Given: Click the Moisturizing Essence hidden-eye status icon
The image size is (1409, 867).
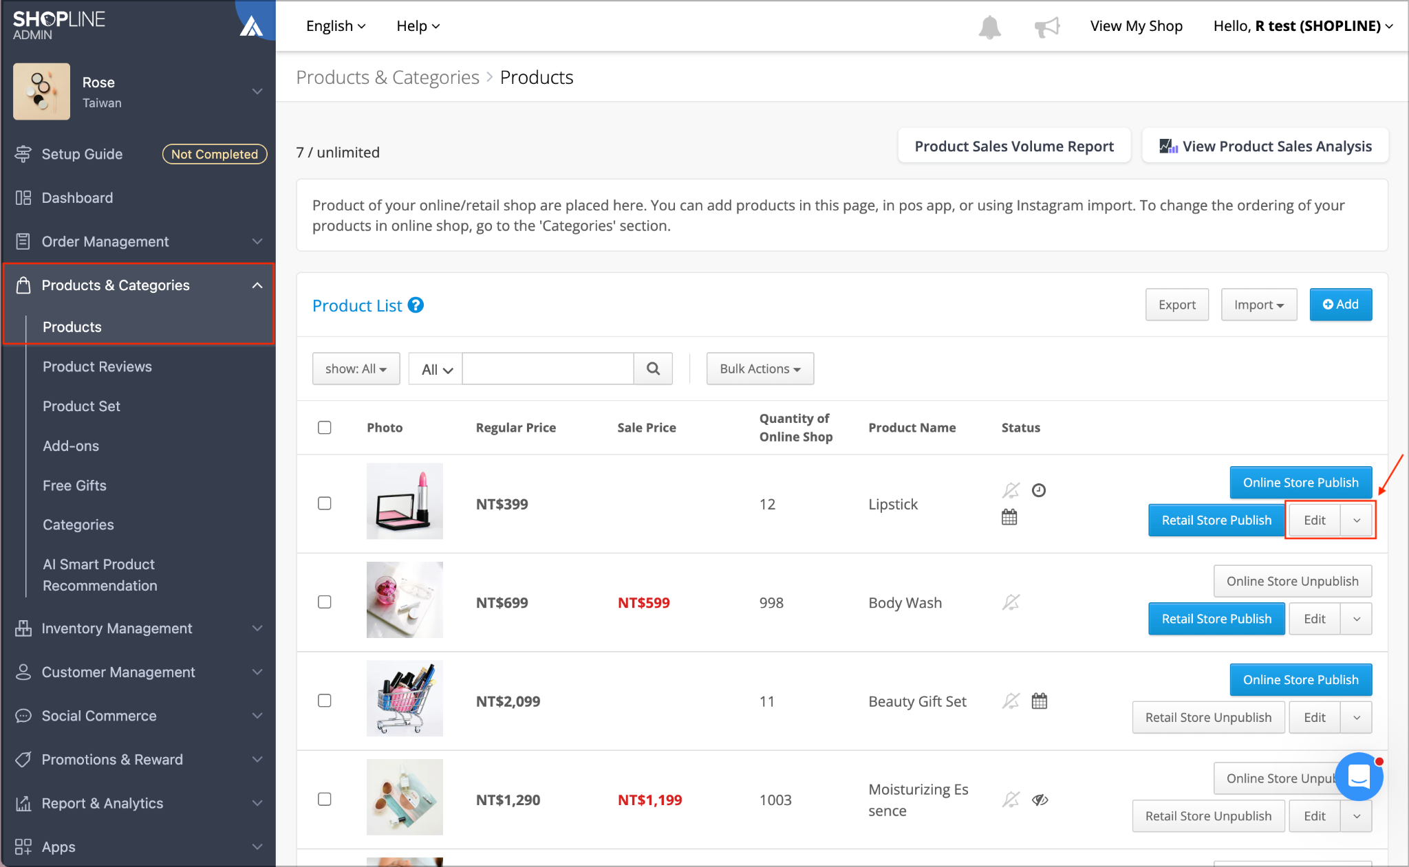Looking at the screenshot, I should point(1040,800).
